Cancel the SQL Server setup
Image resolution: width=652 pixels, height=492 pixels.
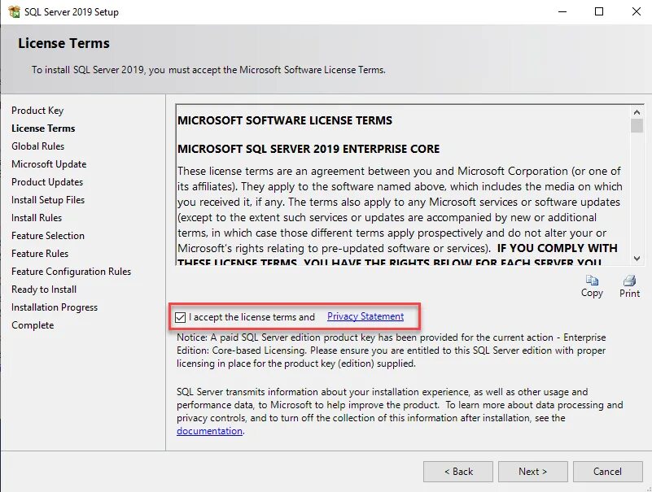607,472
